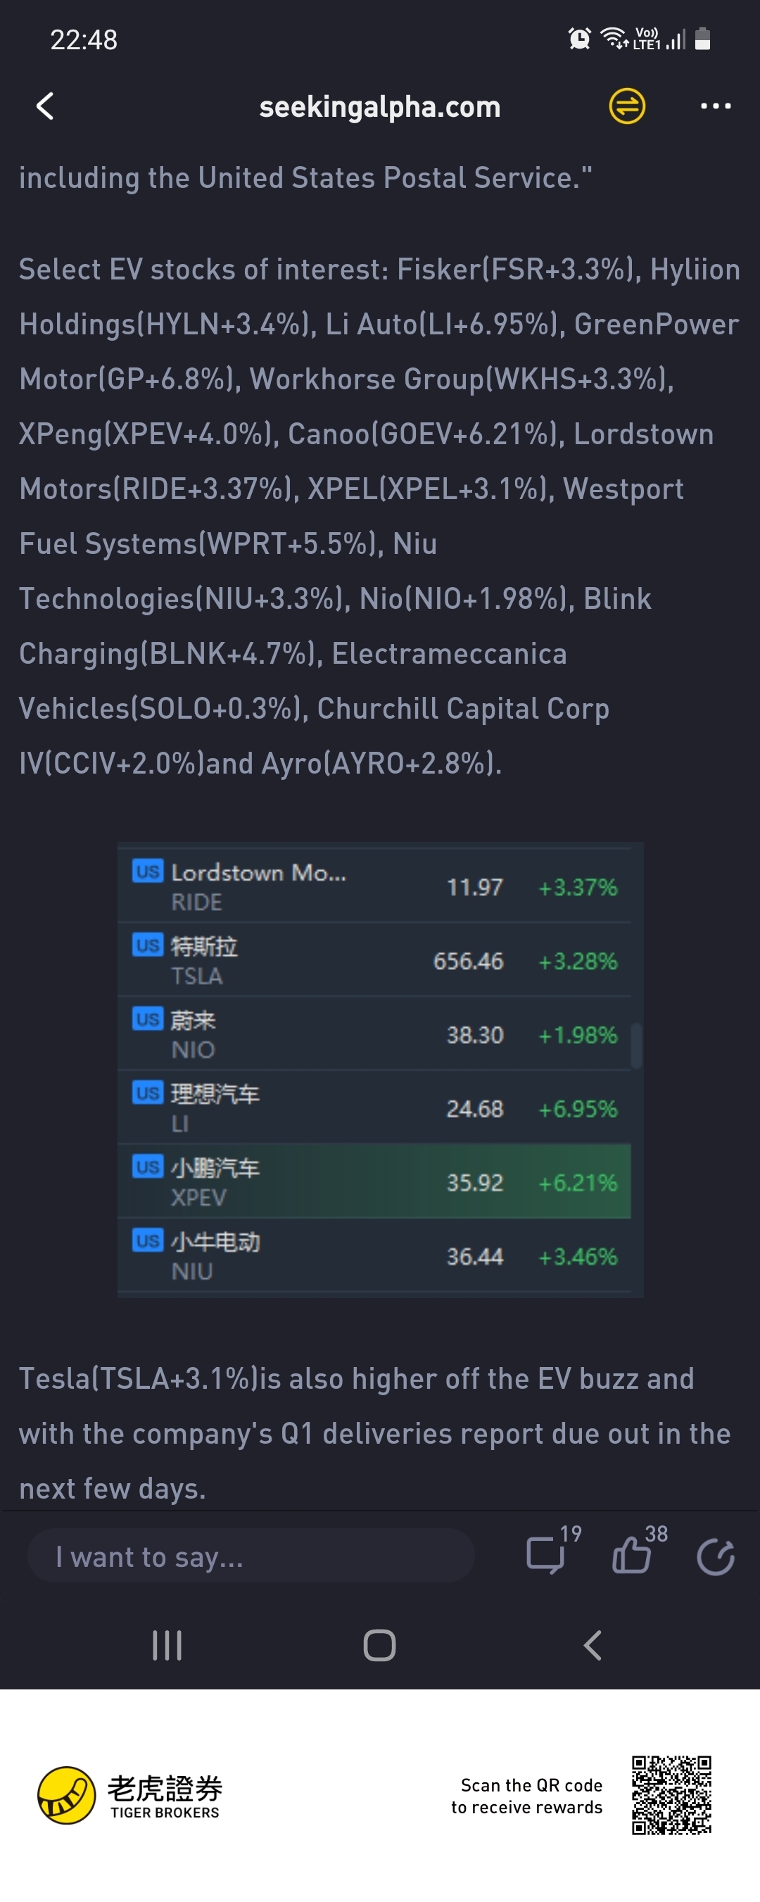Tap the yellow swap icon in header

pos(626,106)
